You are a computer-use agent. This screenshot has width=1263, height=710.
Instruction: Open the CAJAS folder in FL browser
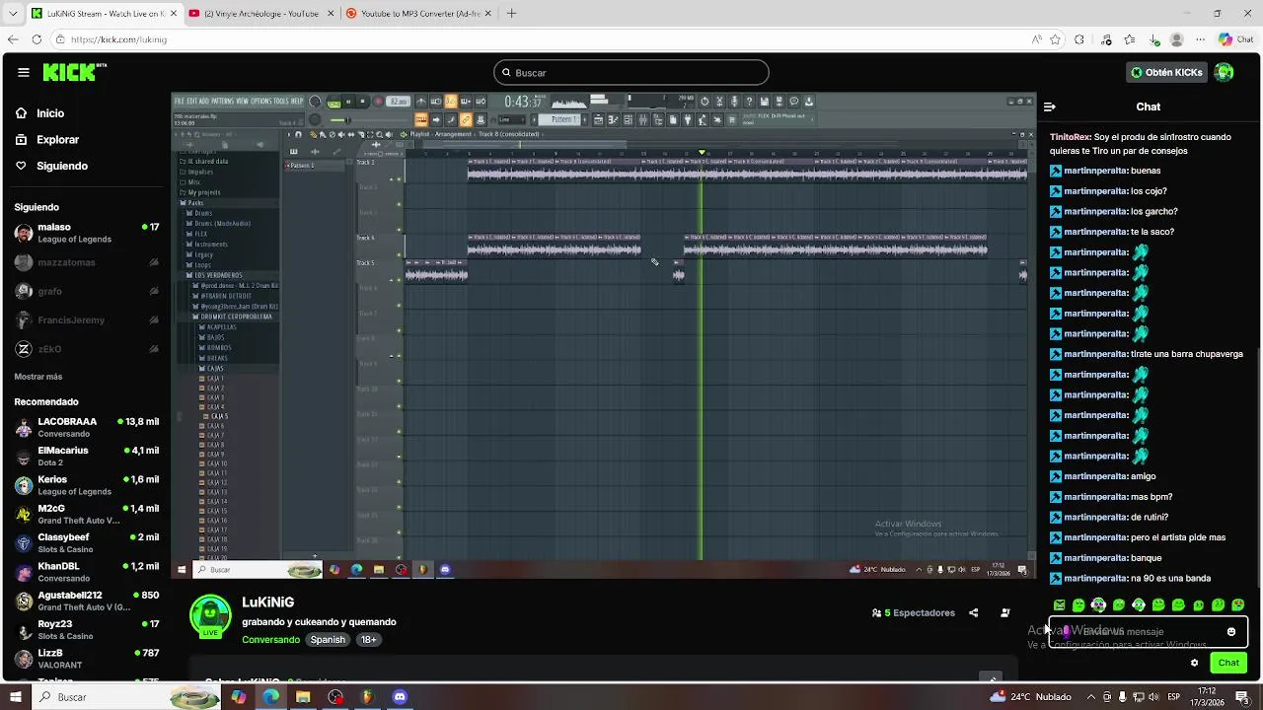click(x=214, y=369)
